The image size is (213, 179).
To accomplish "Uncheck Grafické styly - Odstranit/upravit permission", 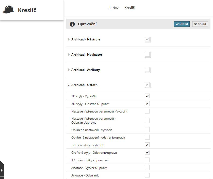I will (147, 152).
